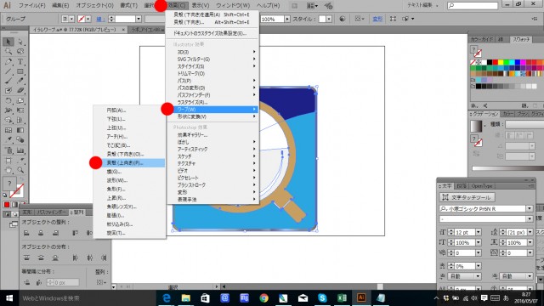Select the Hand tool
Image resolution: width=544 pixels, height=306 pixels.
[x=8, y=170]
